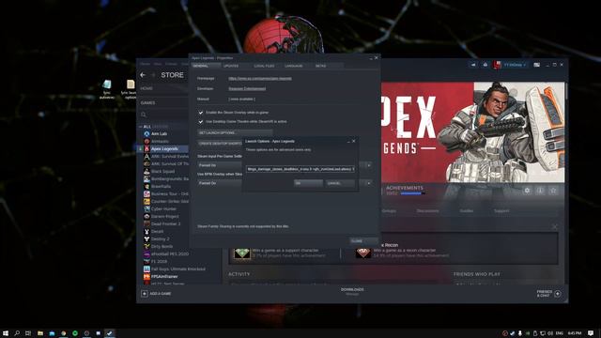601x338 pixels.
Task: Open Big Picture mode icon in Steam header
Action: [536, 65]
